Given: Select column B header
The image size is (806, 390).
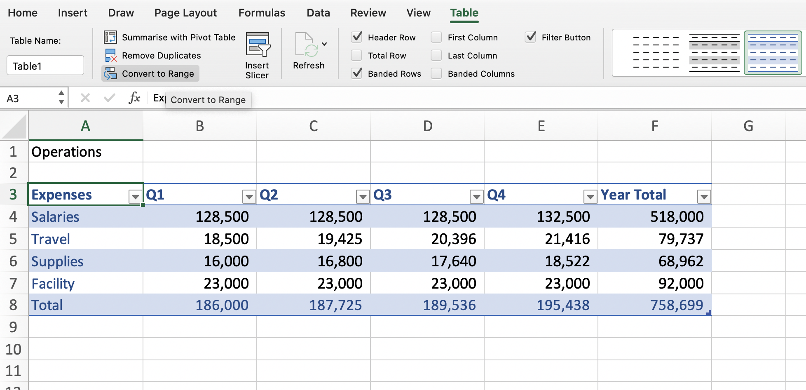Looking at the screenshot, I should tap(200, 126).
